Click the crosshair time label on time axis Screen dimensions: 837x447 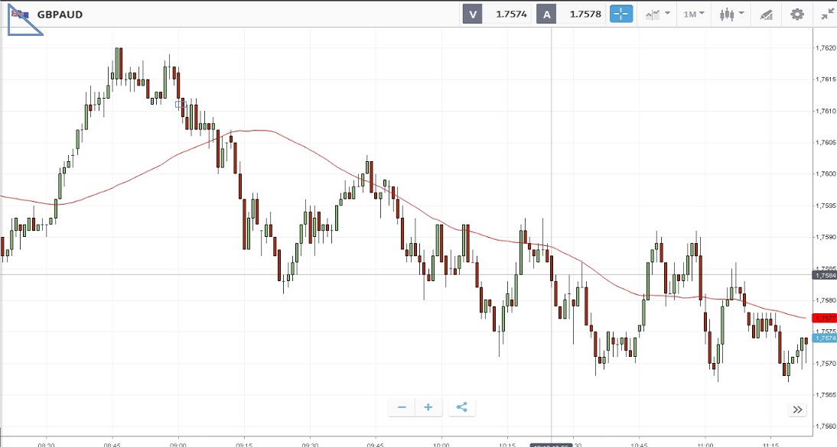[551, 444]
